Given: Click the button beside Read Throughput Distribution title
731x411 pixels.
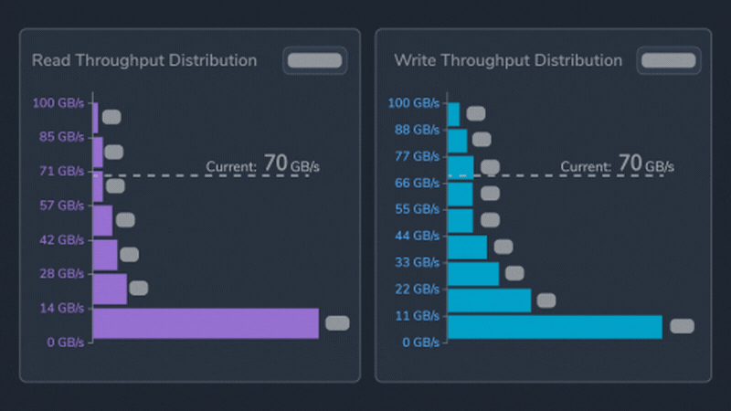Looking at the screenshot, I should [314, 60].
